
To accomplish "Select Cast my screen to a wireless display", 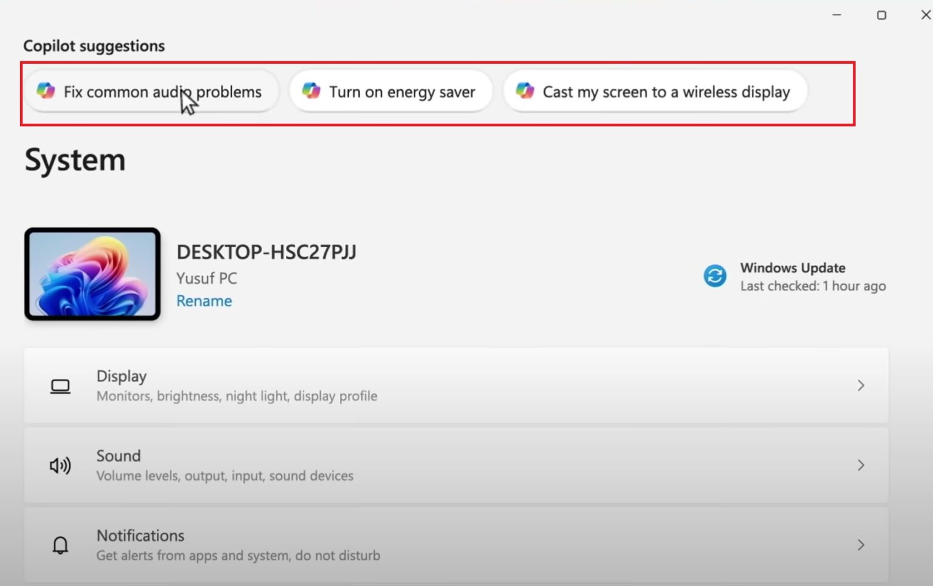I will click(666, 92).
